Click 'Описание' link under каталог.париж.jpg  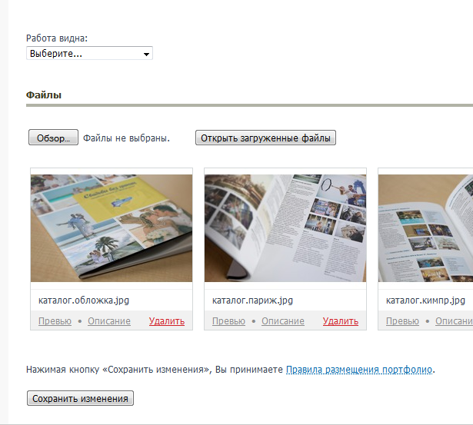[x=283, y=321]
